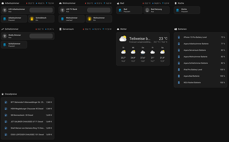229x142 pixels.
Task: Open the Arbeitszimmer temperature reading in header
Action: 30,3
